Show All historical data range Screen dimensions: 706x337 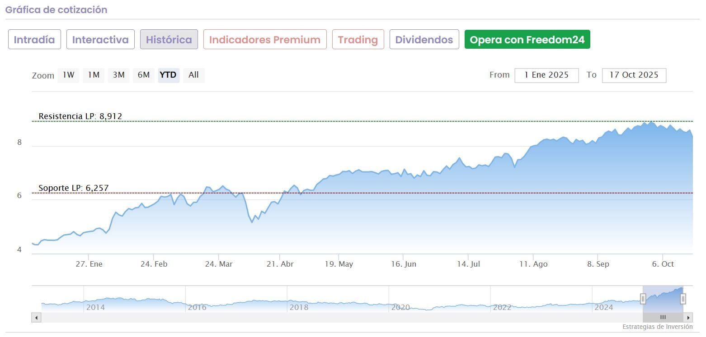click(x=193, y=75)
